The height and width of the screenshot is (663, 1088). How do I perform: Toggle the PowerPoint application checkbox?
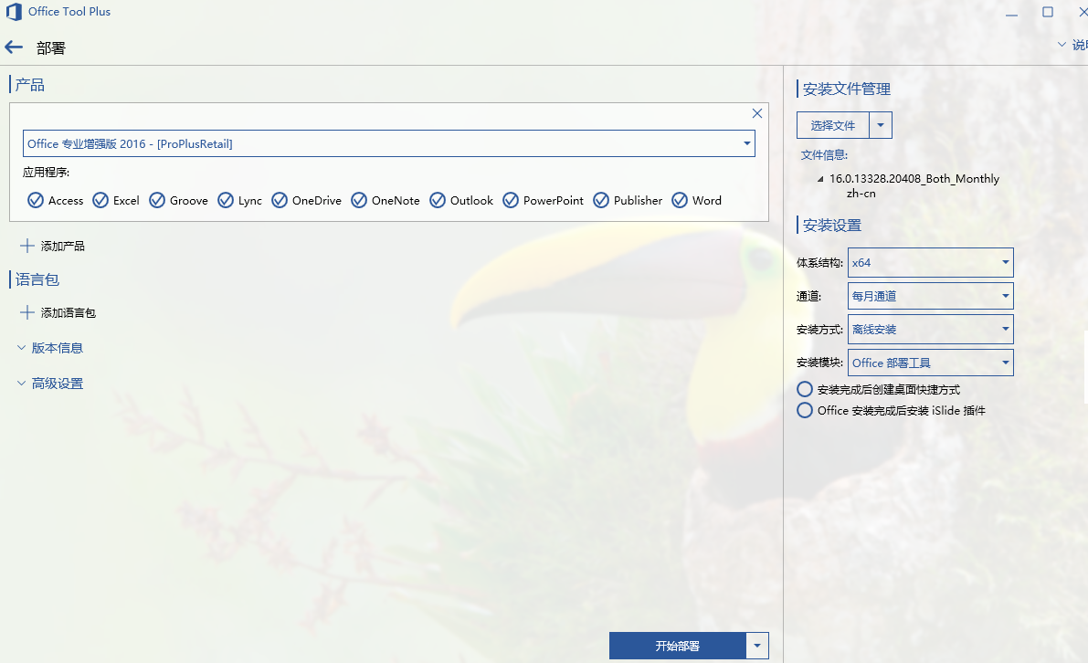(511, 200)
